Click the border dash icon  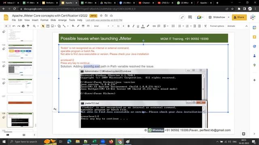[88, 26]
